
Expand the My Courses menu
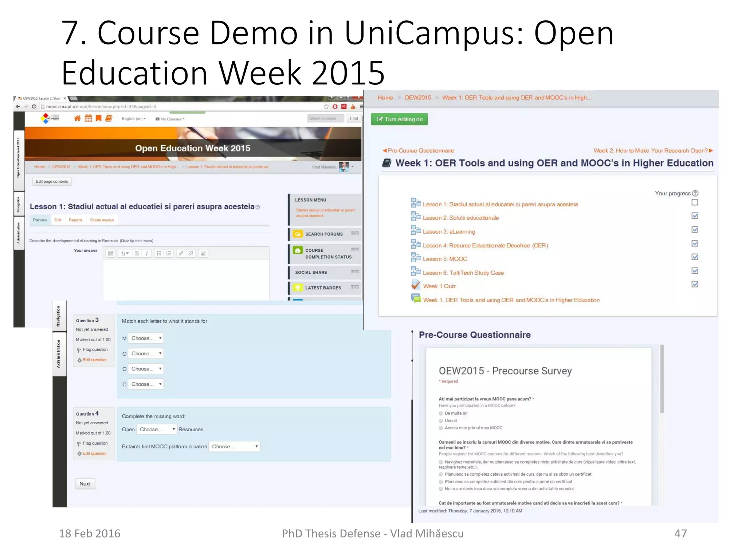tap(170, 119)
